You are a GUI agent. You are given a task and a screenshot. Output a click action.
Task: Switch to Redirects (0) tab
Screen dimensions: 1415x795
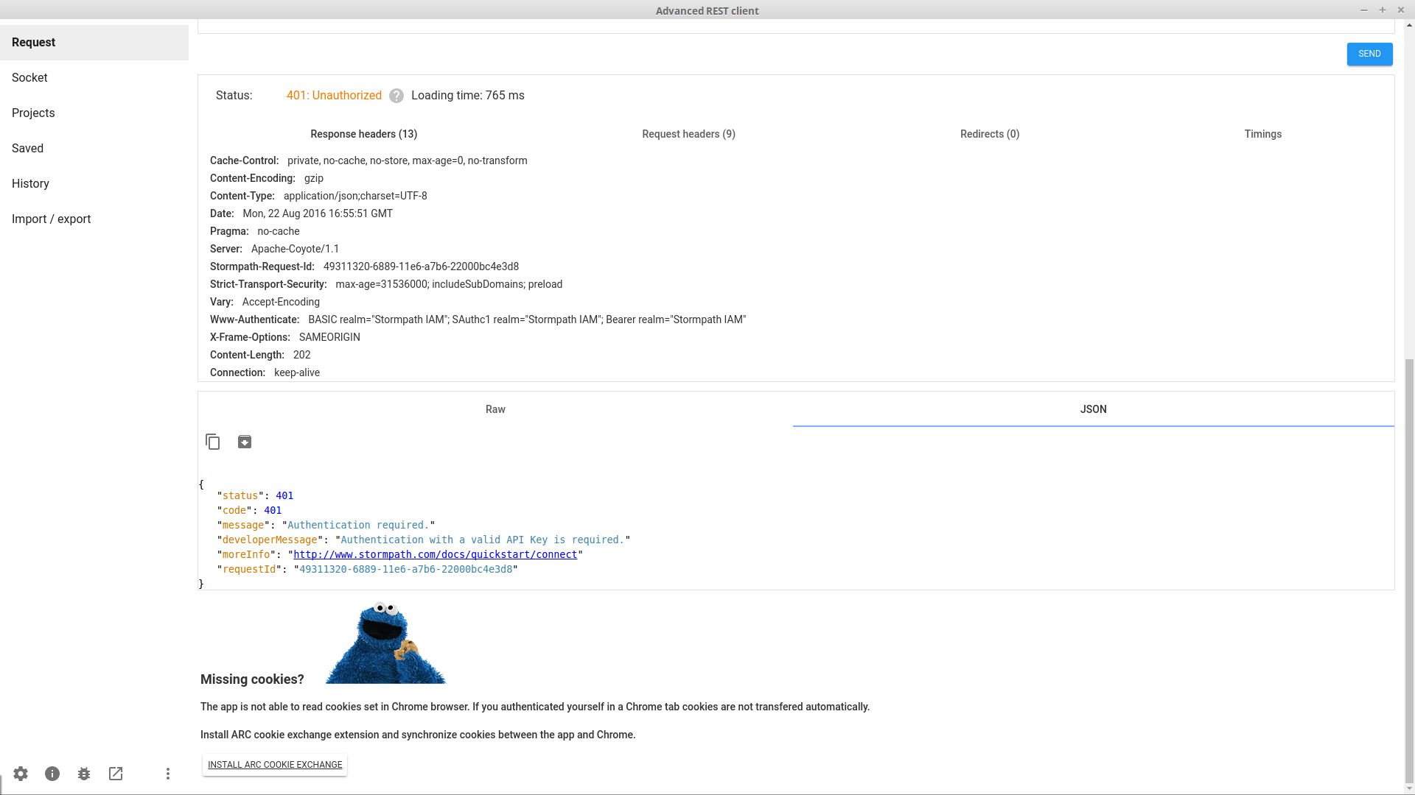pos(990,134)
